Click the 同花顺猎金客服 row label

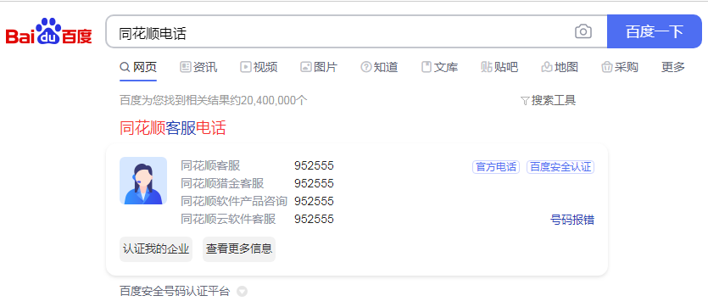click(222, 183)
